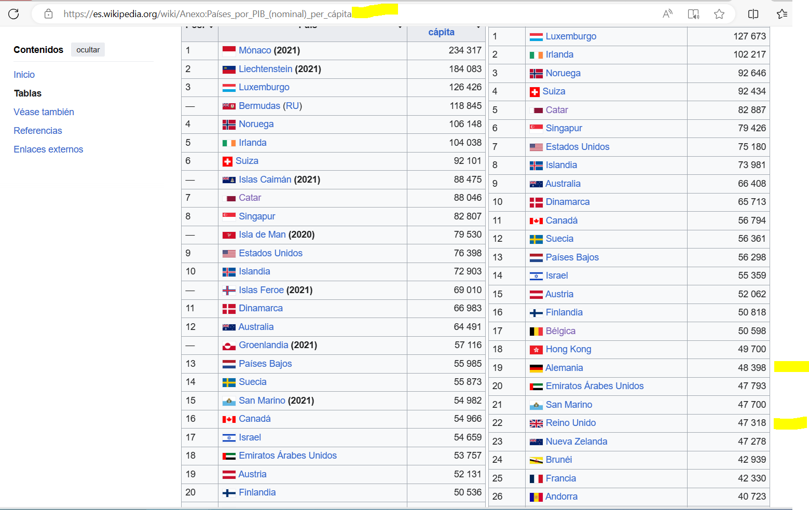
Task: Open the favorites list icon
Action: [782, 14]
